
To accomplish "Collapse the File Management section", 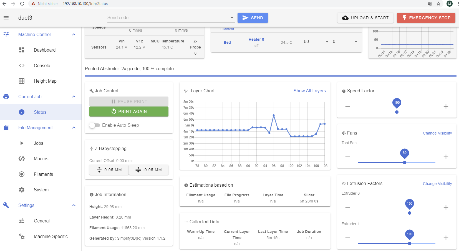I will tap(74, 128).
